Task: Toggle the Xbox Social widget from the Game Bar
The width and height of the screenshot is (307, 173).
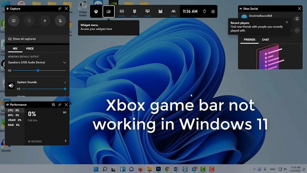Action: click(x=173, y=12)
